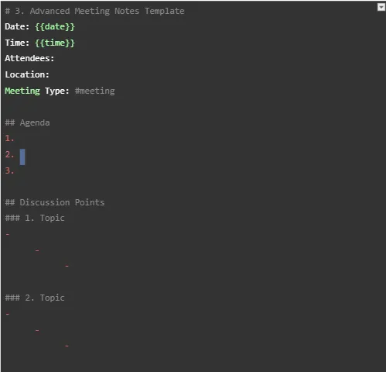Click the '### 2. Topic' heading
Screen dimensions: 386x372
click(x=35, y=298)
